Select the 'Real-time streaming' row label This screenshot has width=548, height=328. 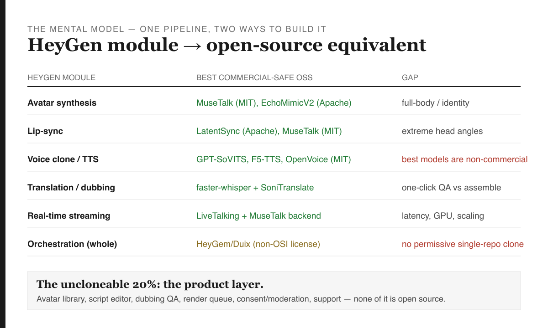[x=68, y=216]
